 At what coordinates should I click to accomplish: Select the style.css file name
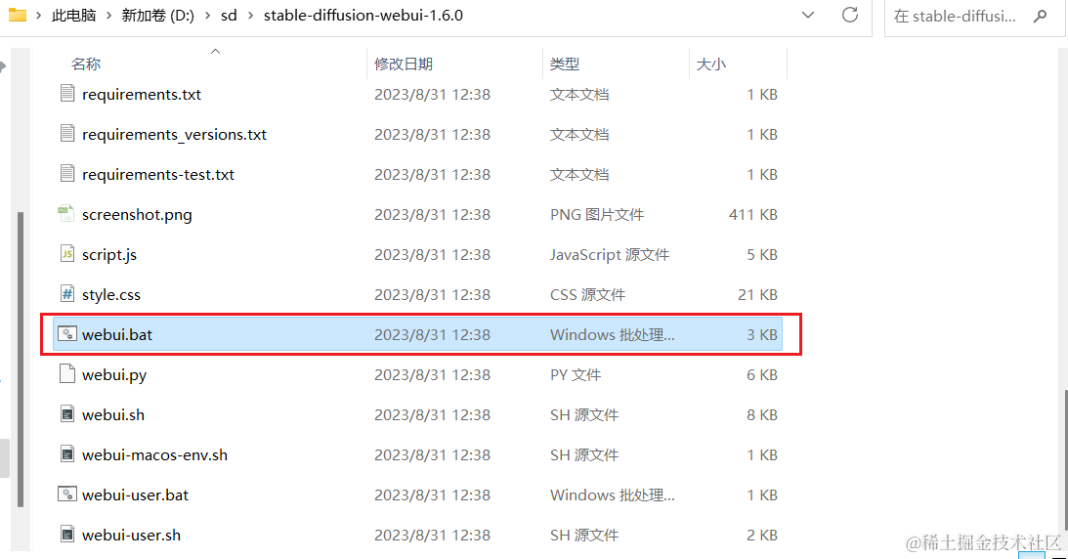point(111,295)
